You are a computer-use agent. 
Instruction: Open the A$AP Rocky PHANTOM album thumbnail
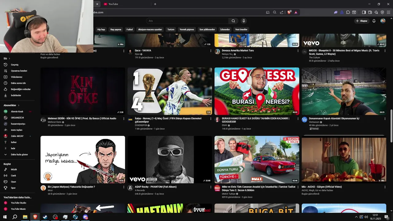(170, 160)
